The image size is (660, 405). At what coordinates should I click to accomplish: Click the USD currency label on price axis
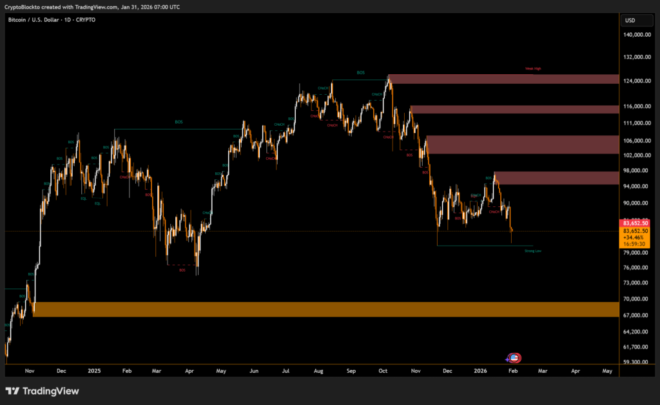tap(630, 21)
